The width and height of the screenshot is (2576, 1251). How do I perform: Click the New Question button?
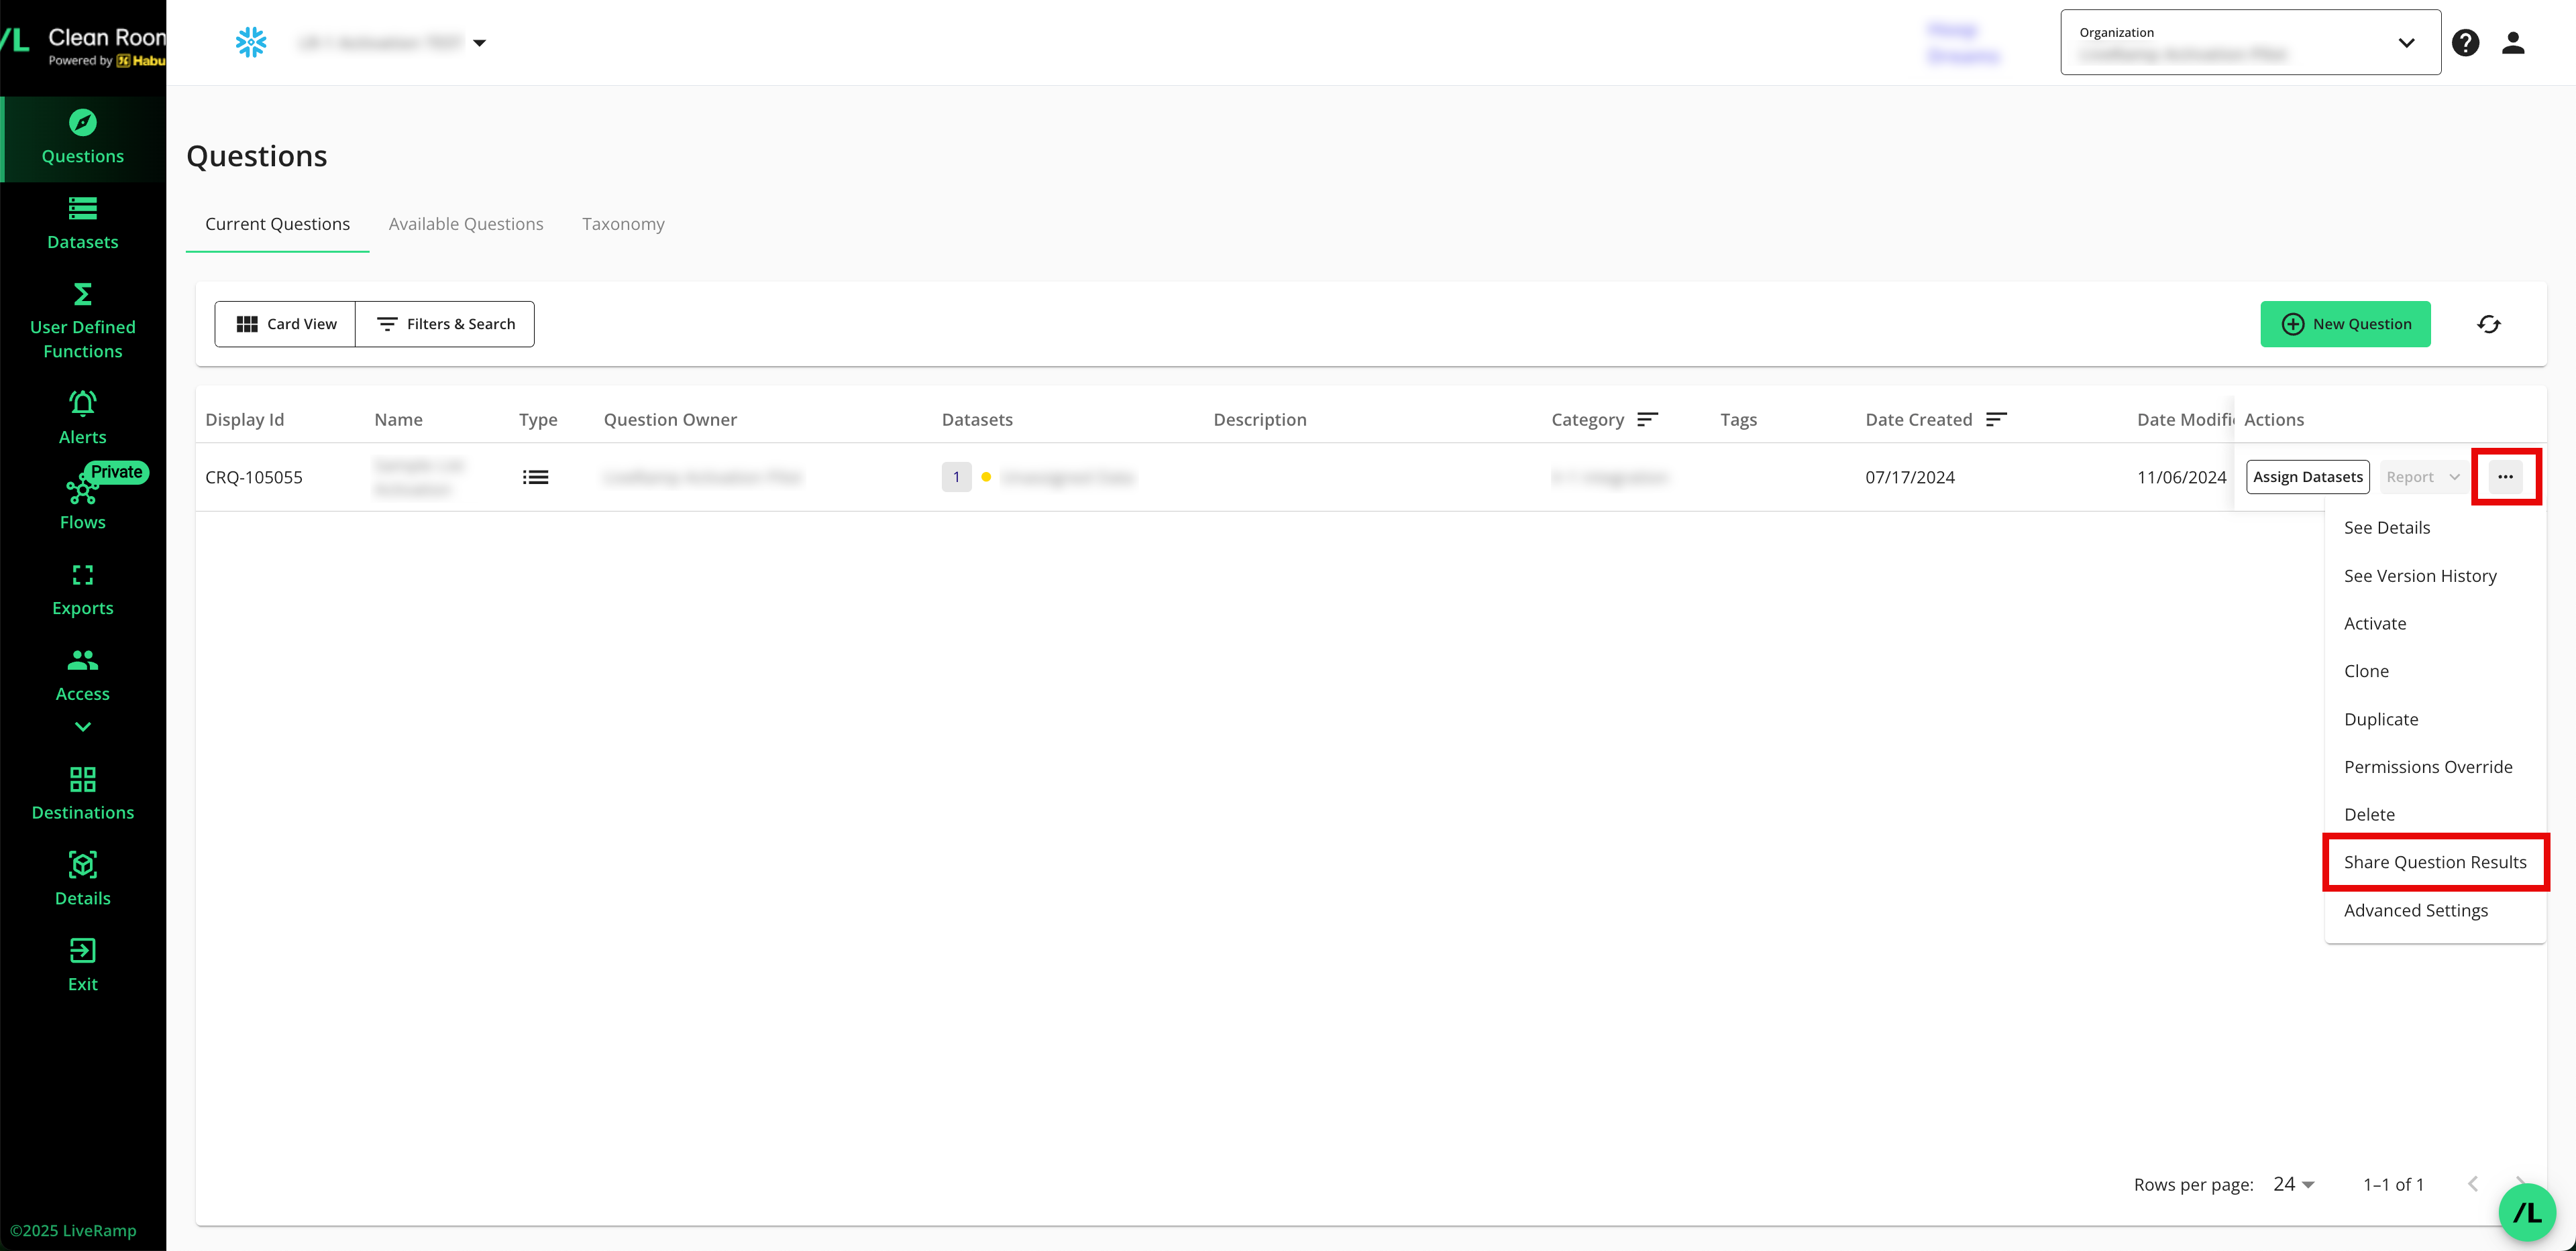[x=2345, y=324]
